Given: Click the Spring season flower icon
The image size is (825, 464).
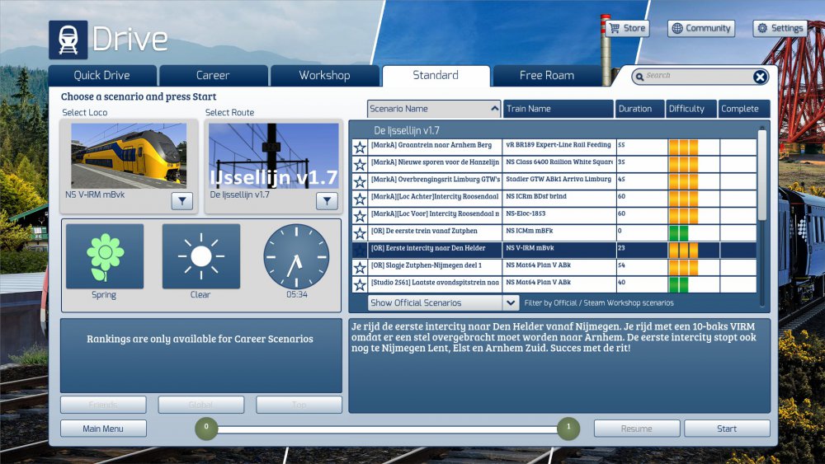Looking at the screenshot, I should [x=104, y=256].
